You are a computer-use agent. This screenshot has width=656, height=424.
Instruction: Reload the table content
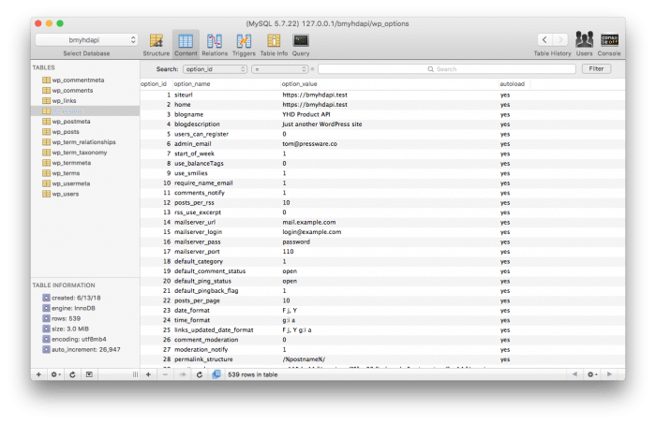click(x=200, y=374)
